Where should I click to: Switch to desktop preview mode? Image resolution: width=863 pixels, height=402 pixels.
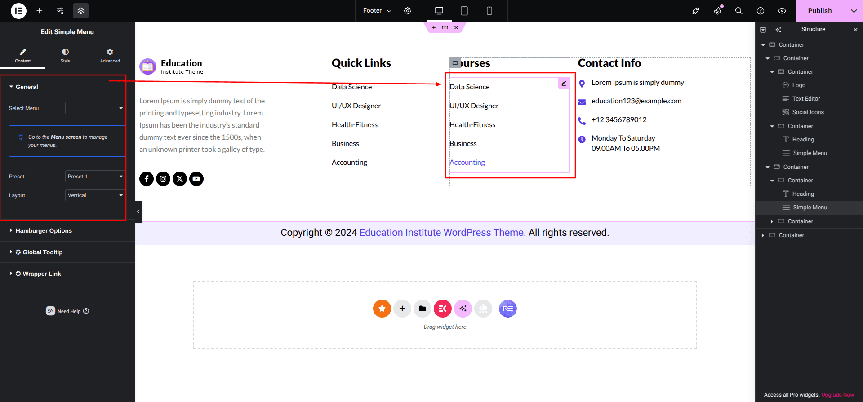[439, 11]
